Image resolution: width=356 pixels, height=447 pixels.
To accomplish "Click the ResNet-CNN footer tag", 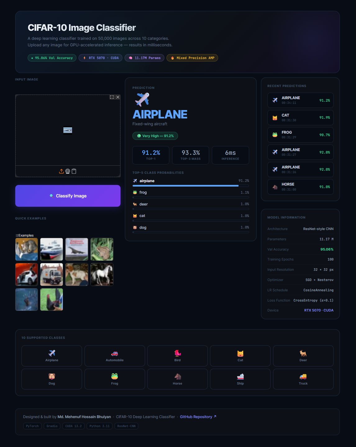I will [126, 426].
